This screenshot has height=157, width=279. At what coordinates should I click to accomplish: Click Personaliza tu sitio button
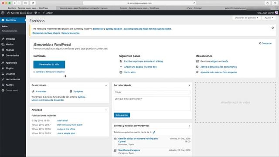point(49,65)
